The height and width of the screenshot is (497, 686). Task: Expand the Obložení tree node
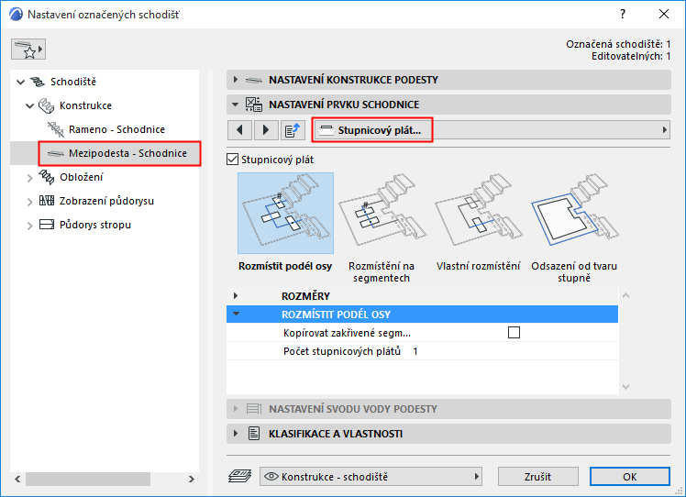tap(30, 177)
